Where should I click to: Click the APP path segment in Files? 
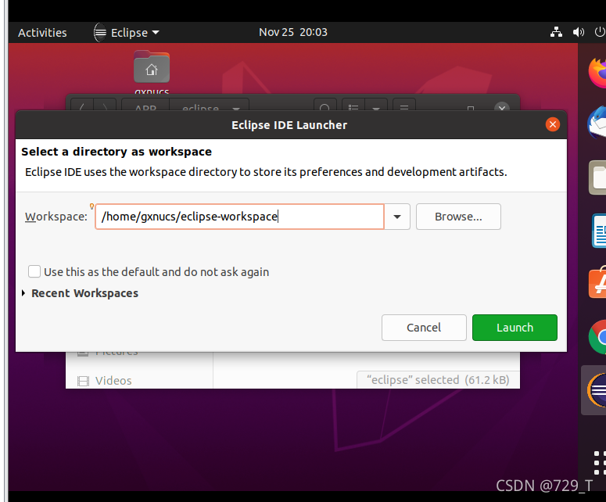tap(145, 106)
